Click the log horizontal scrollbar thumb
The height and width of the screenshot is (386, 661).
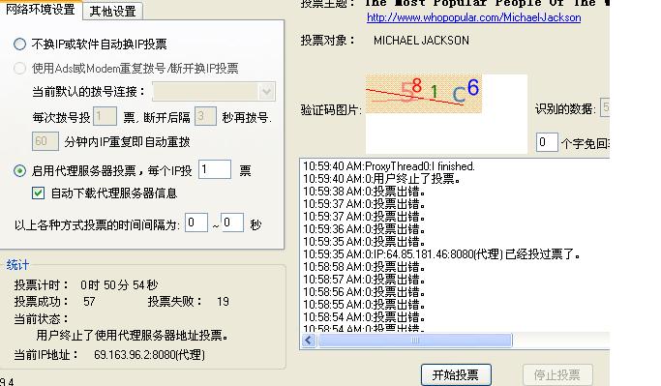click(415, 341)
